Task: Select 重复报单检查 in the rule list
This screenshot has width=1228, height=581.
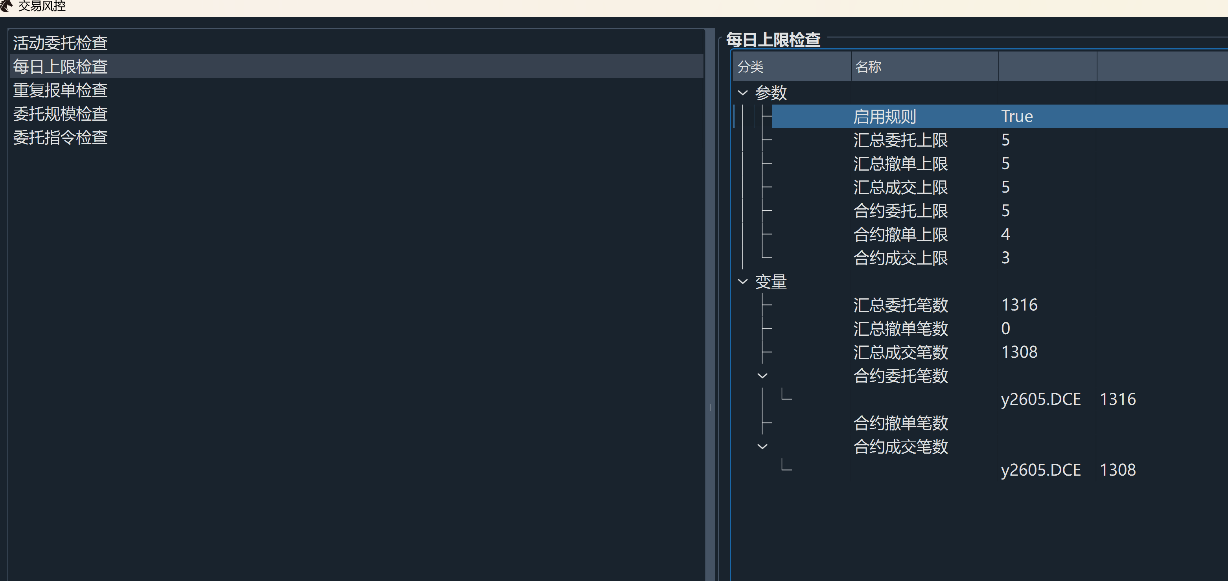Action: point(60,90)
